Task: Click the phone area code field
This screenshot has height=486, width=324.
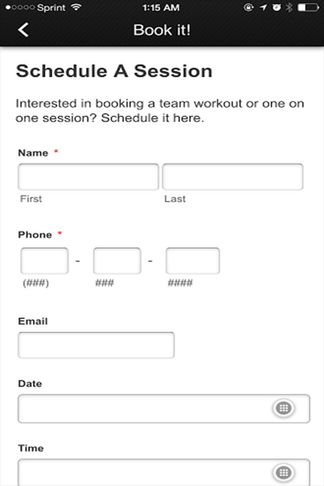Action: [x=45, y=261]
